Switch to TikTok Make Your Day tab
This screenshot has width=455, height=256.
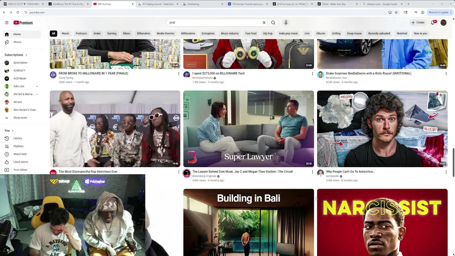[337, 4]
